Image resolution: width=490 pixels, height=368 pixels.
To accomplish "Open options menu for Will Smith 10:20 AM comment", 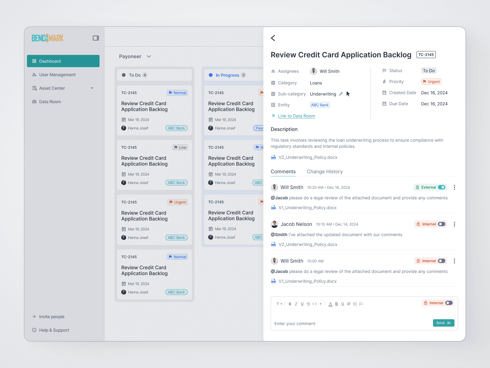I will tap(454, 187).
